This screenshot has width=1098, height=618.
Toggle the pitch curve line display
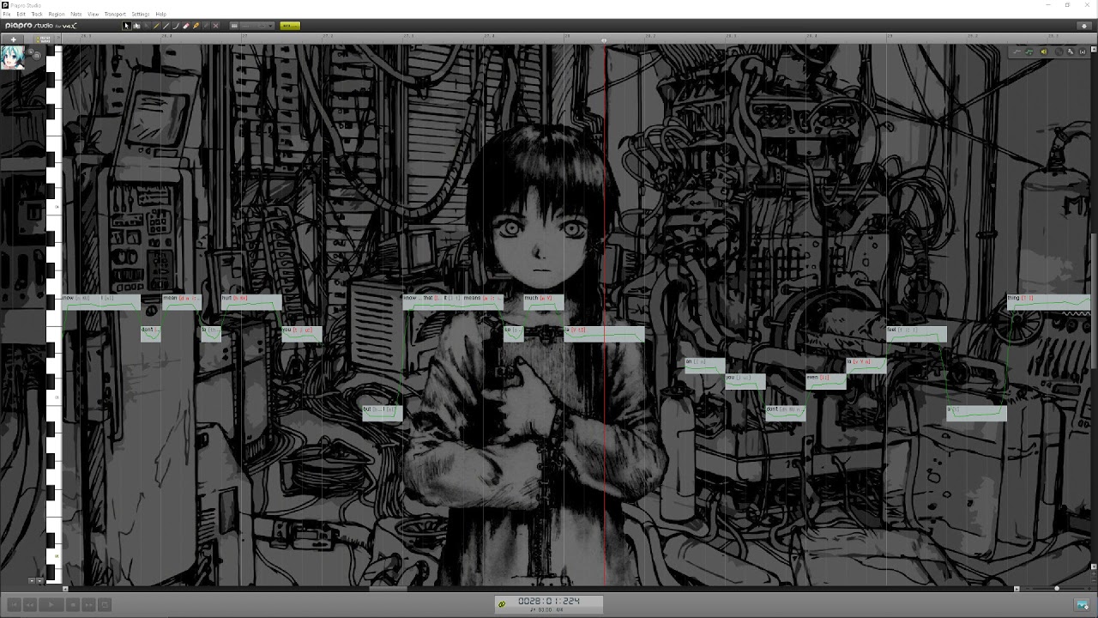(1017, 51)
